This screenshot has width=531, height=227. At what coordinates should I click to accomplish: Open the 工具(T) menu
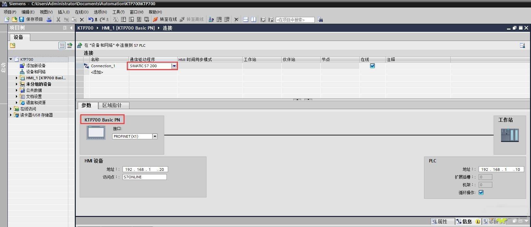tap(118, 12)
